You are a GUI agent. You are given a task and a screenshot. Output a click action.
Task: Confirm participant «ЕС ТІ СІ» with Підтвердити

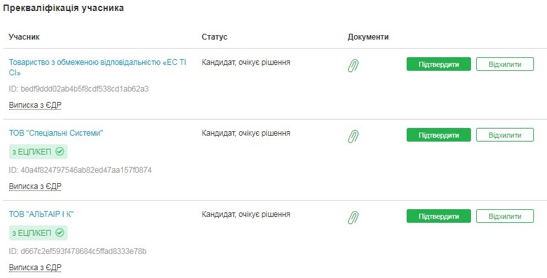tap(439, 64)
